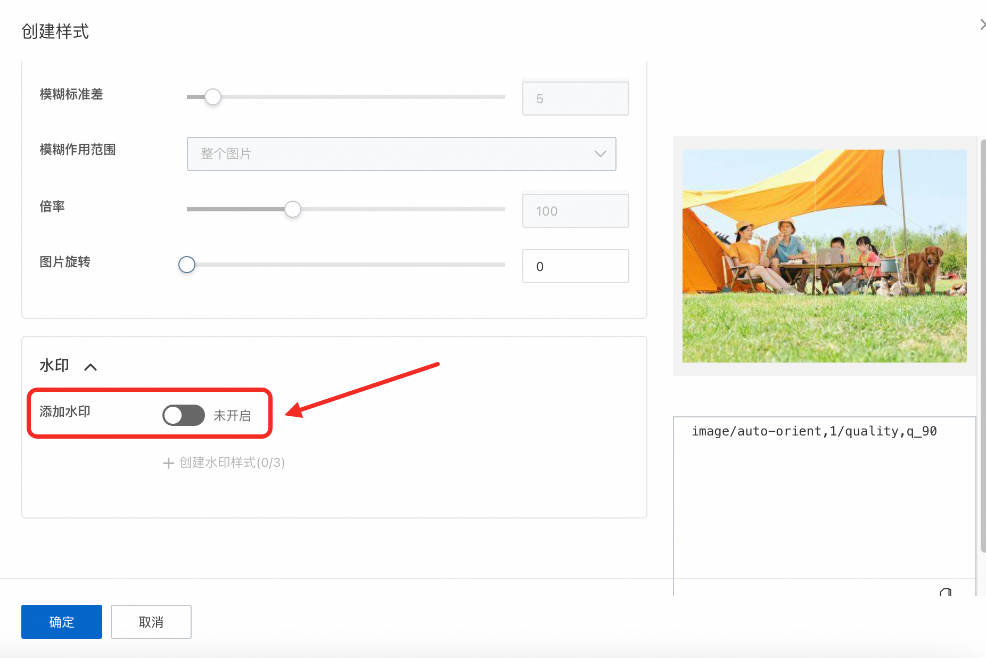The width and height of the screenshot is (986, 658).
Task: Collapse the 水印 section chevron
Action: 91,367
